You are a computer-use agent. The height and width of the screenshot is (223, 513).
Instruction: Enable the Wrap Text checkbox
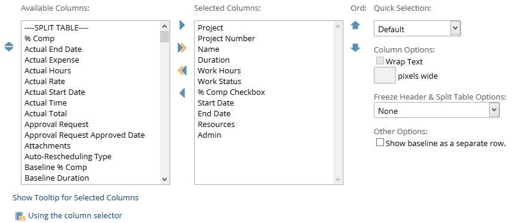(x=380, y=61)
